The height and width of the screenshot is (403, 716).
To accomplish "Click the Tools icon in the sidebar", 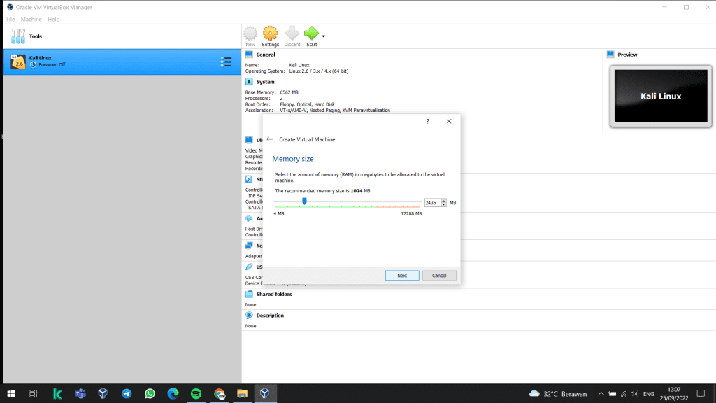I will tap(18, 36).
